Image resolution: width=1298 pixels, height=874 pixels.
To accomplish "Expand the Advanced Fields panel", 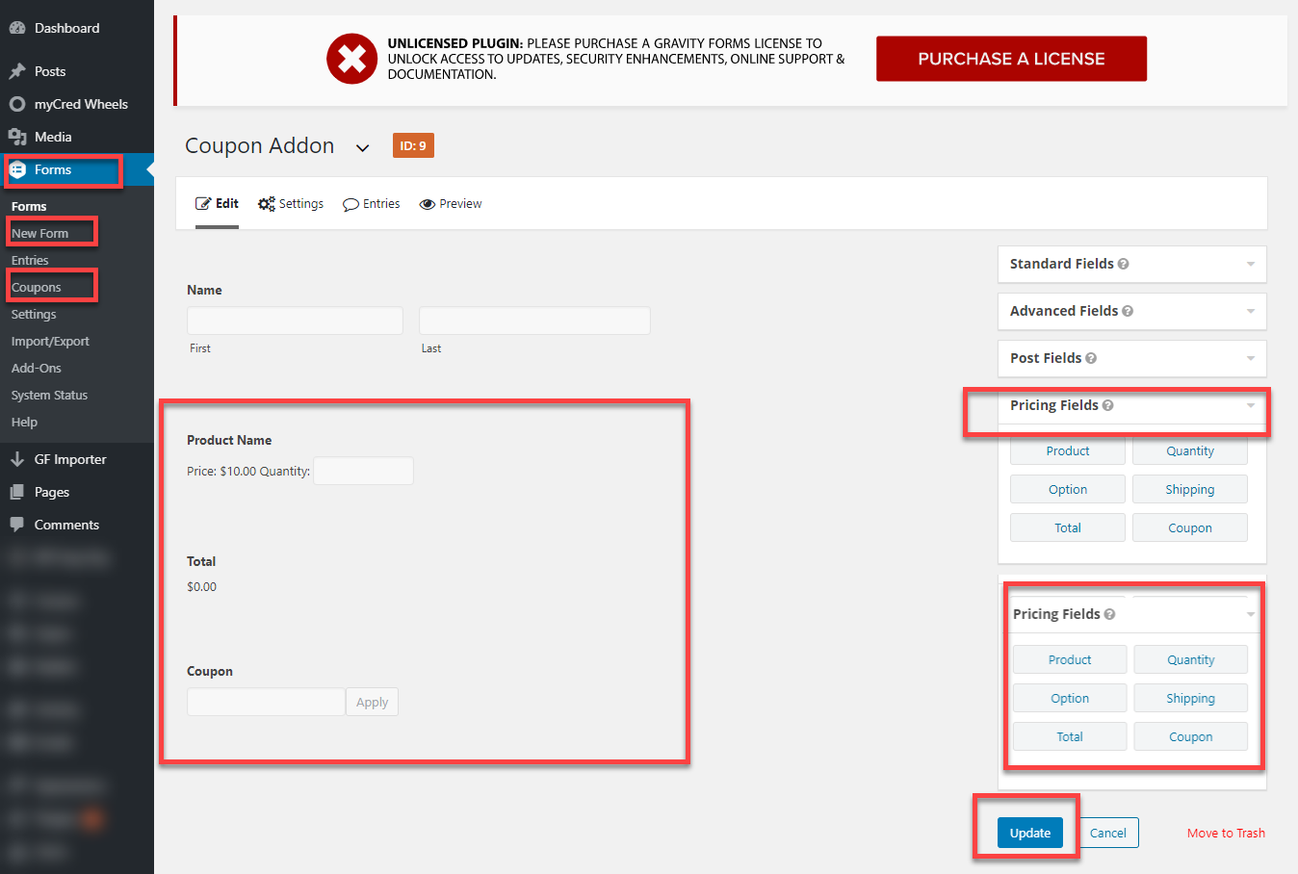I will click(x=1250, y=311).
